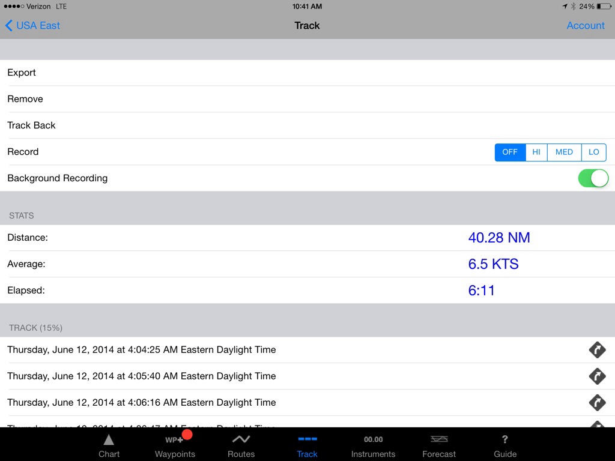The height and width of the screenshot is (461, 615).
Task: Set Record to OFF
Action: (510, 152)
